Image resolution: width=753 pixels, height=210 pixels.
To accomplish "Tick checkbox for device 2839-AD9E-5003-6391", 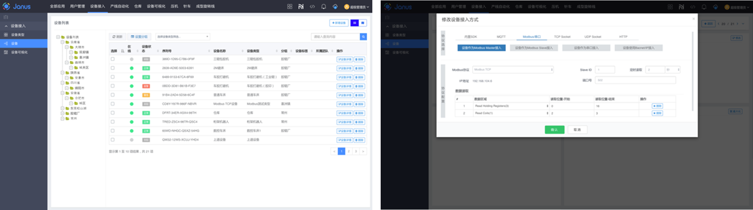I will (113, 68).
